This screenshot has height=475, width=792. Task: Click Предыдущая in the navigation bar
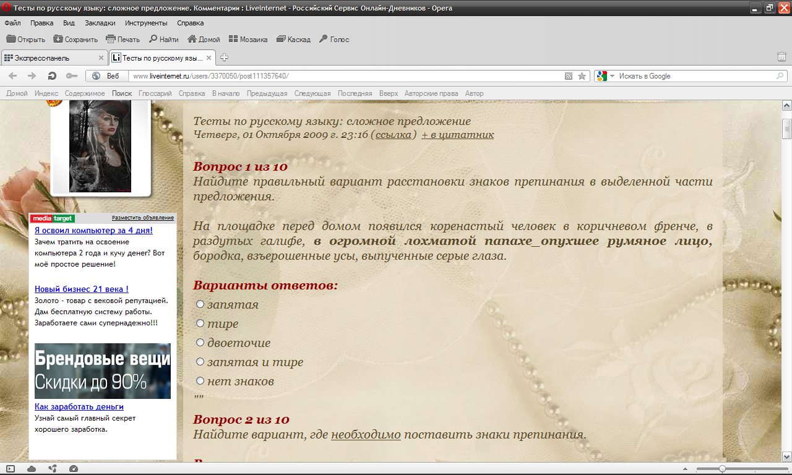(267, 93)
